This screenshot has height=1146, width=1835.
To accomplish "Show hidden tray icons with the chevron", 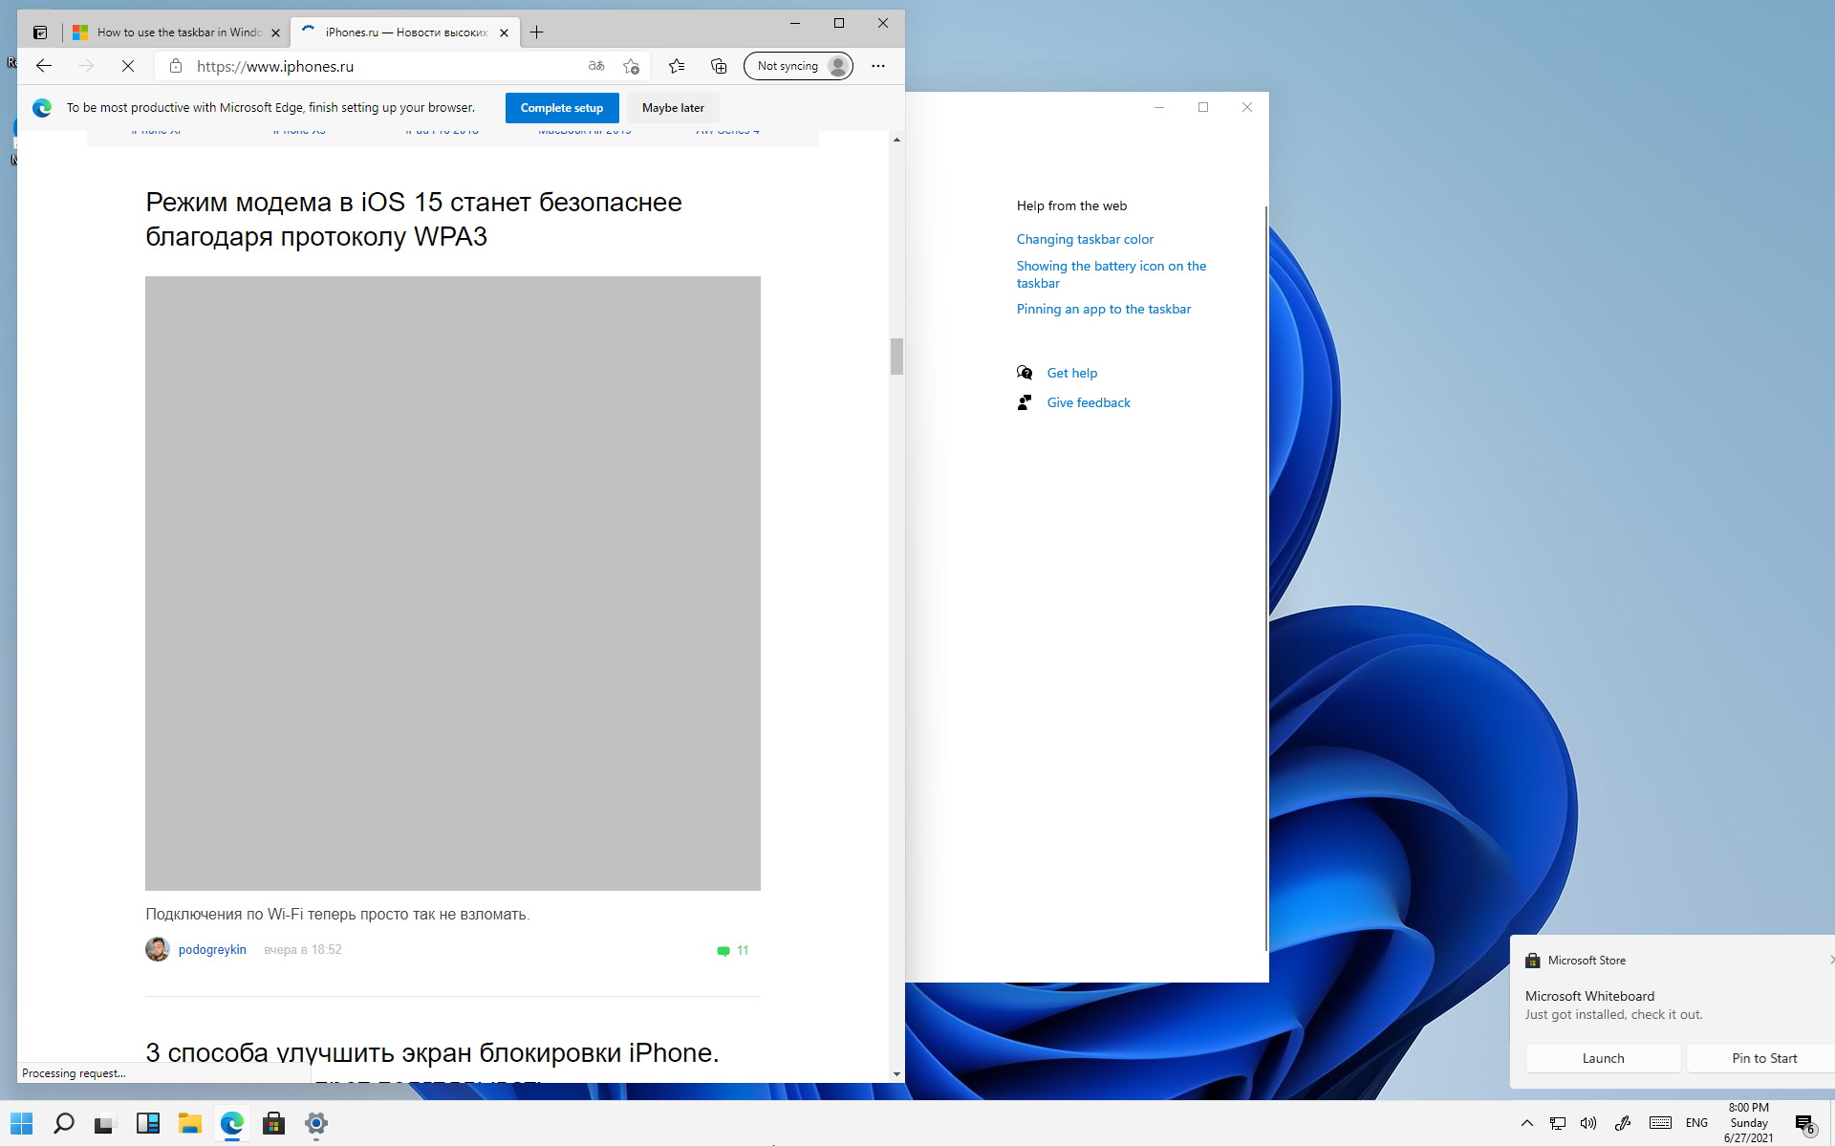I will (x=1526, y=1124).
